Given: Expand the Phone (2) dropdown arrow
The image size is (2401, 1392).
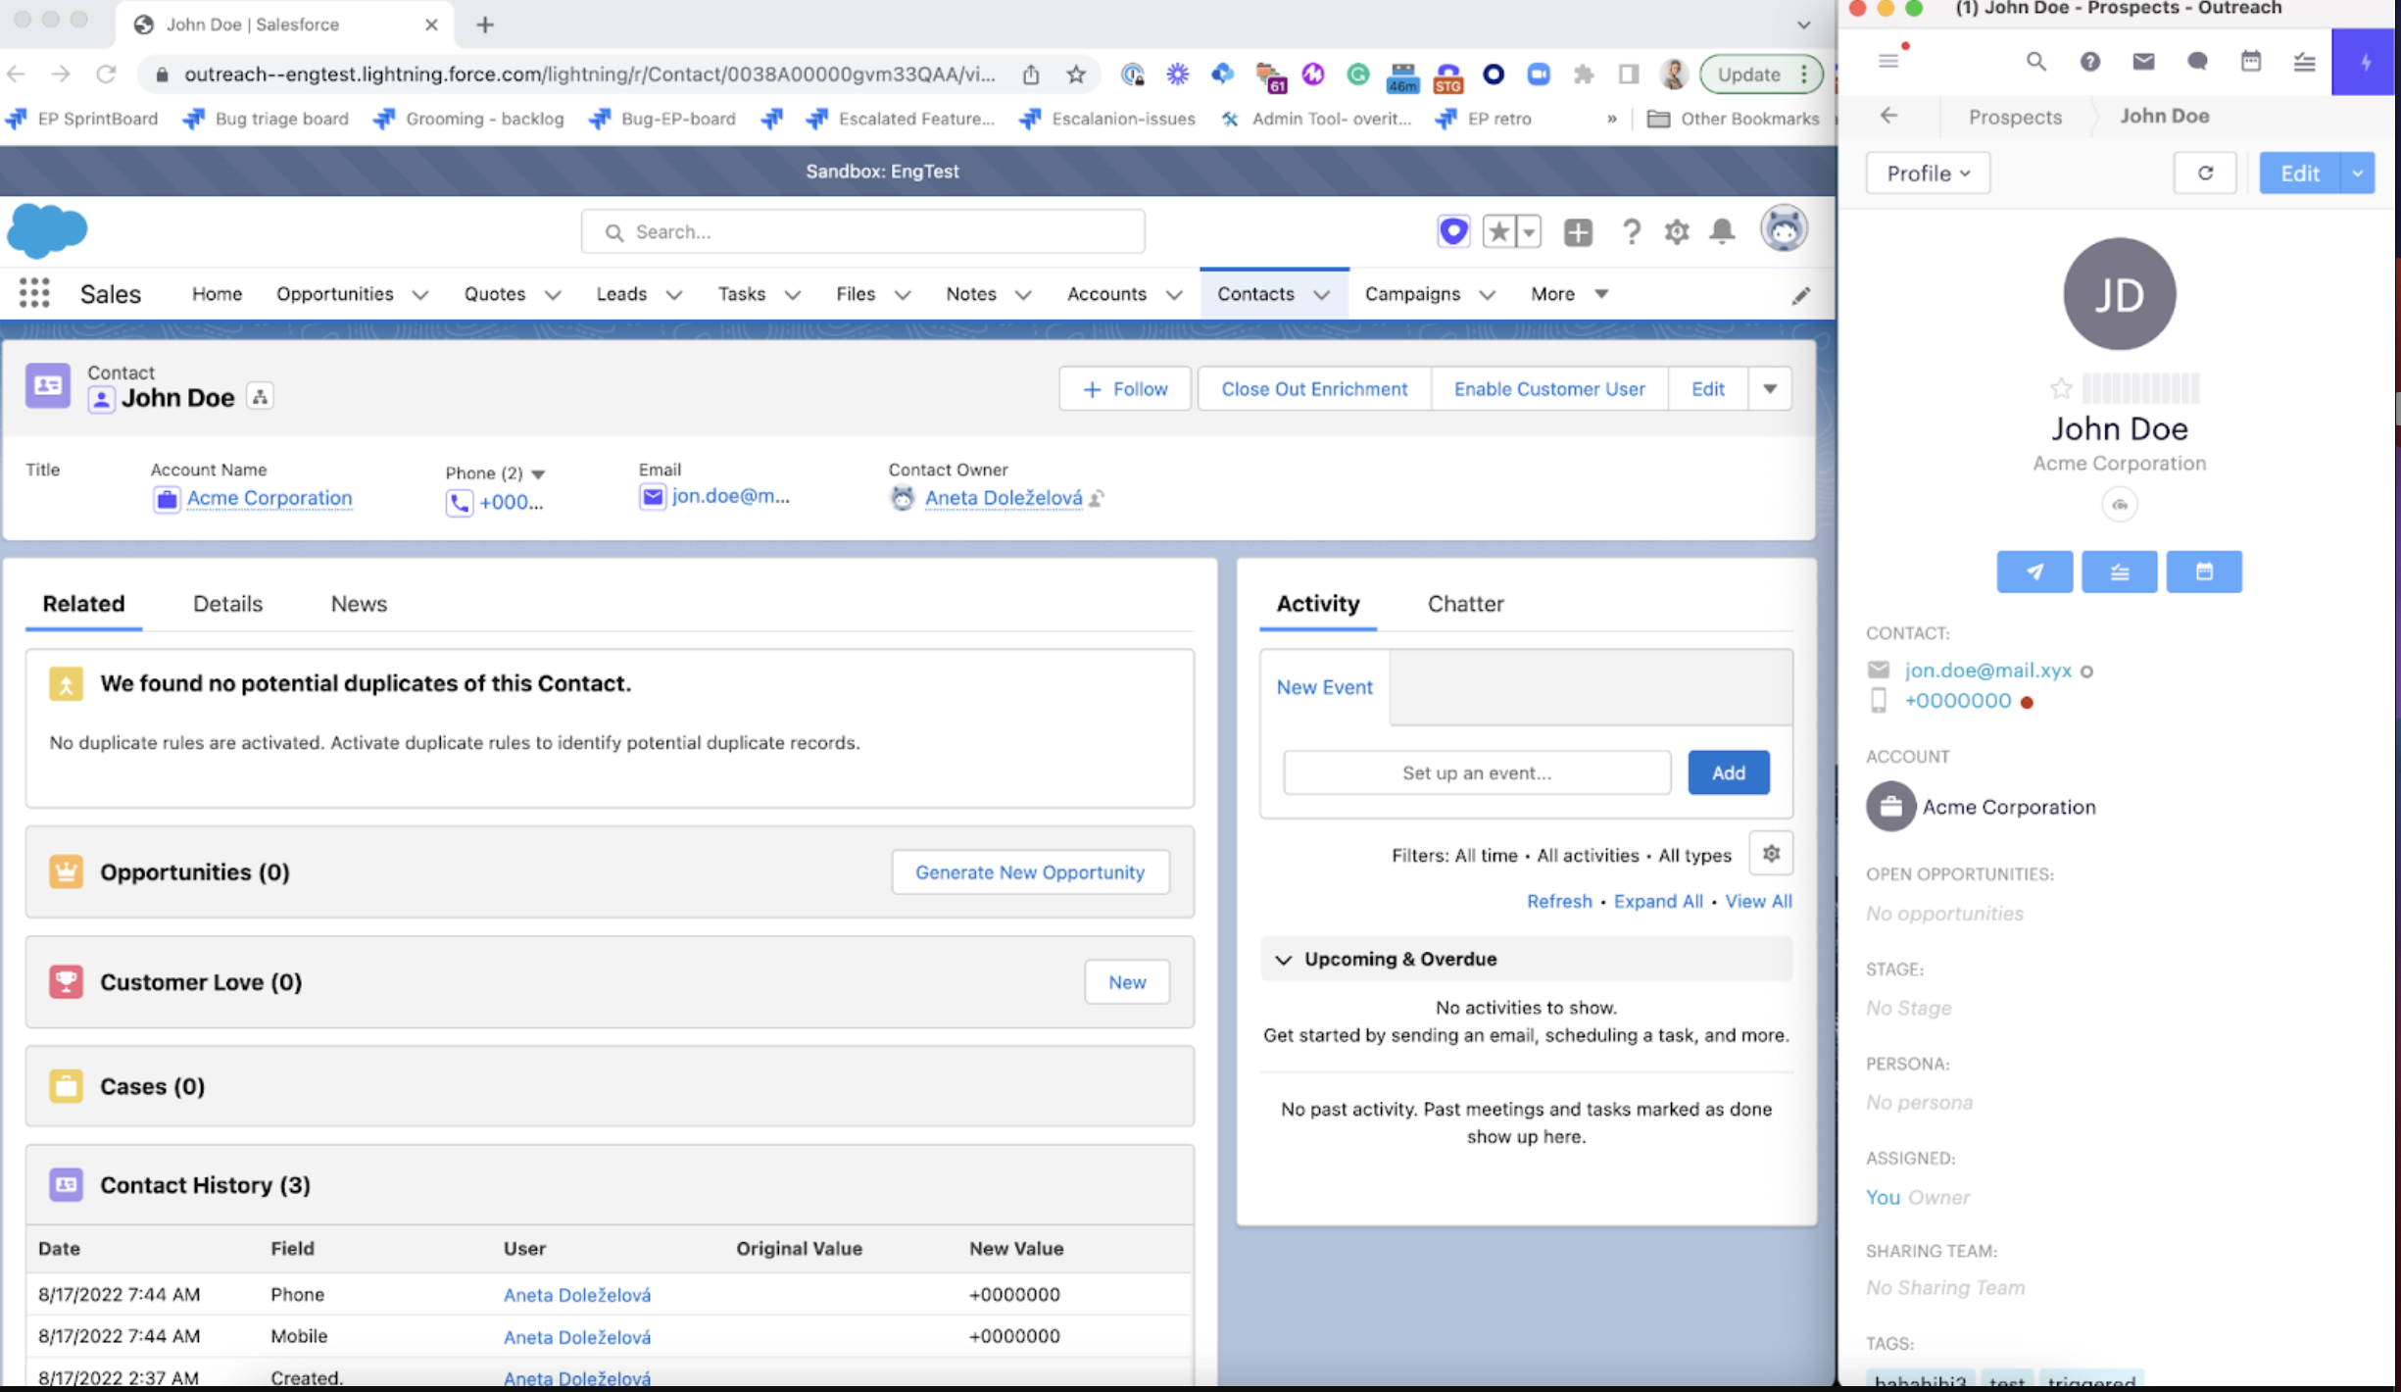Looking at the screenshot, I should [x=538, y=473].
